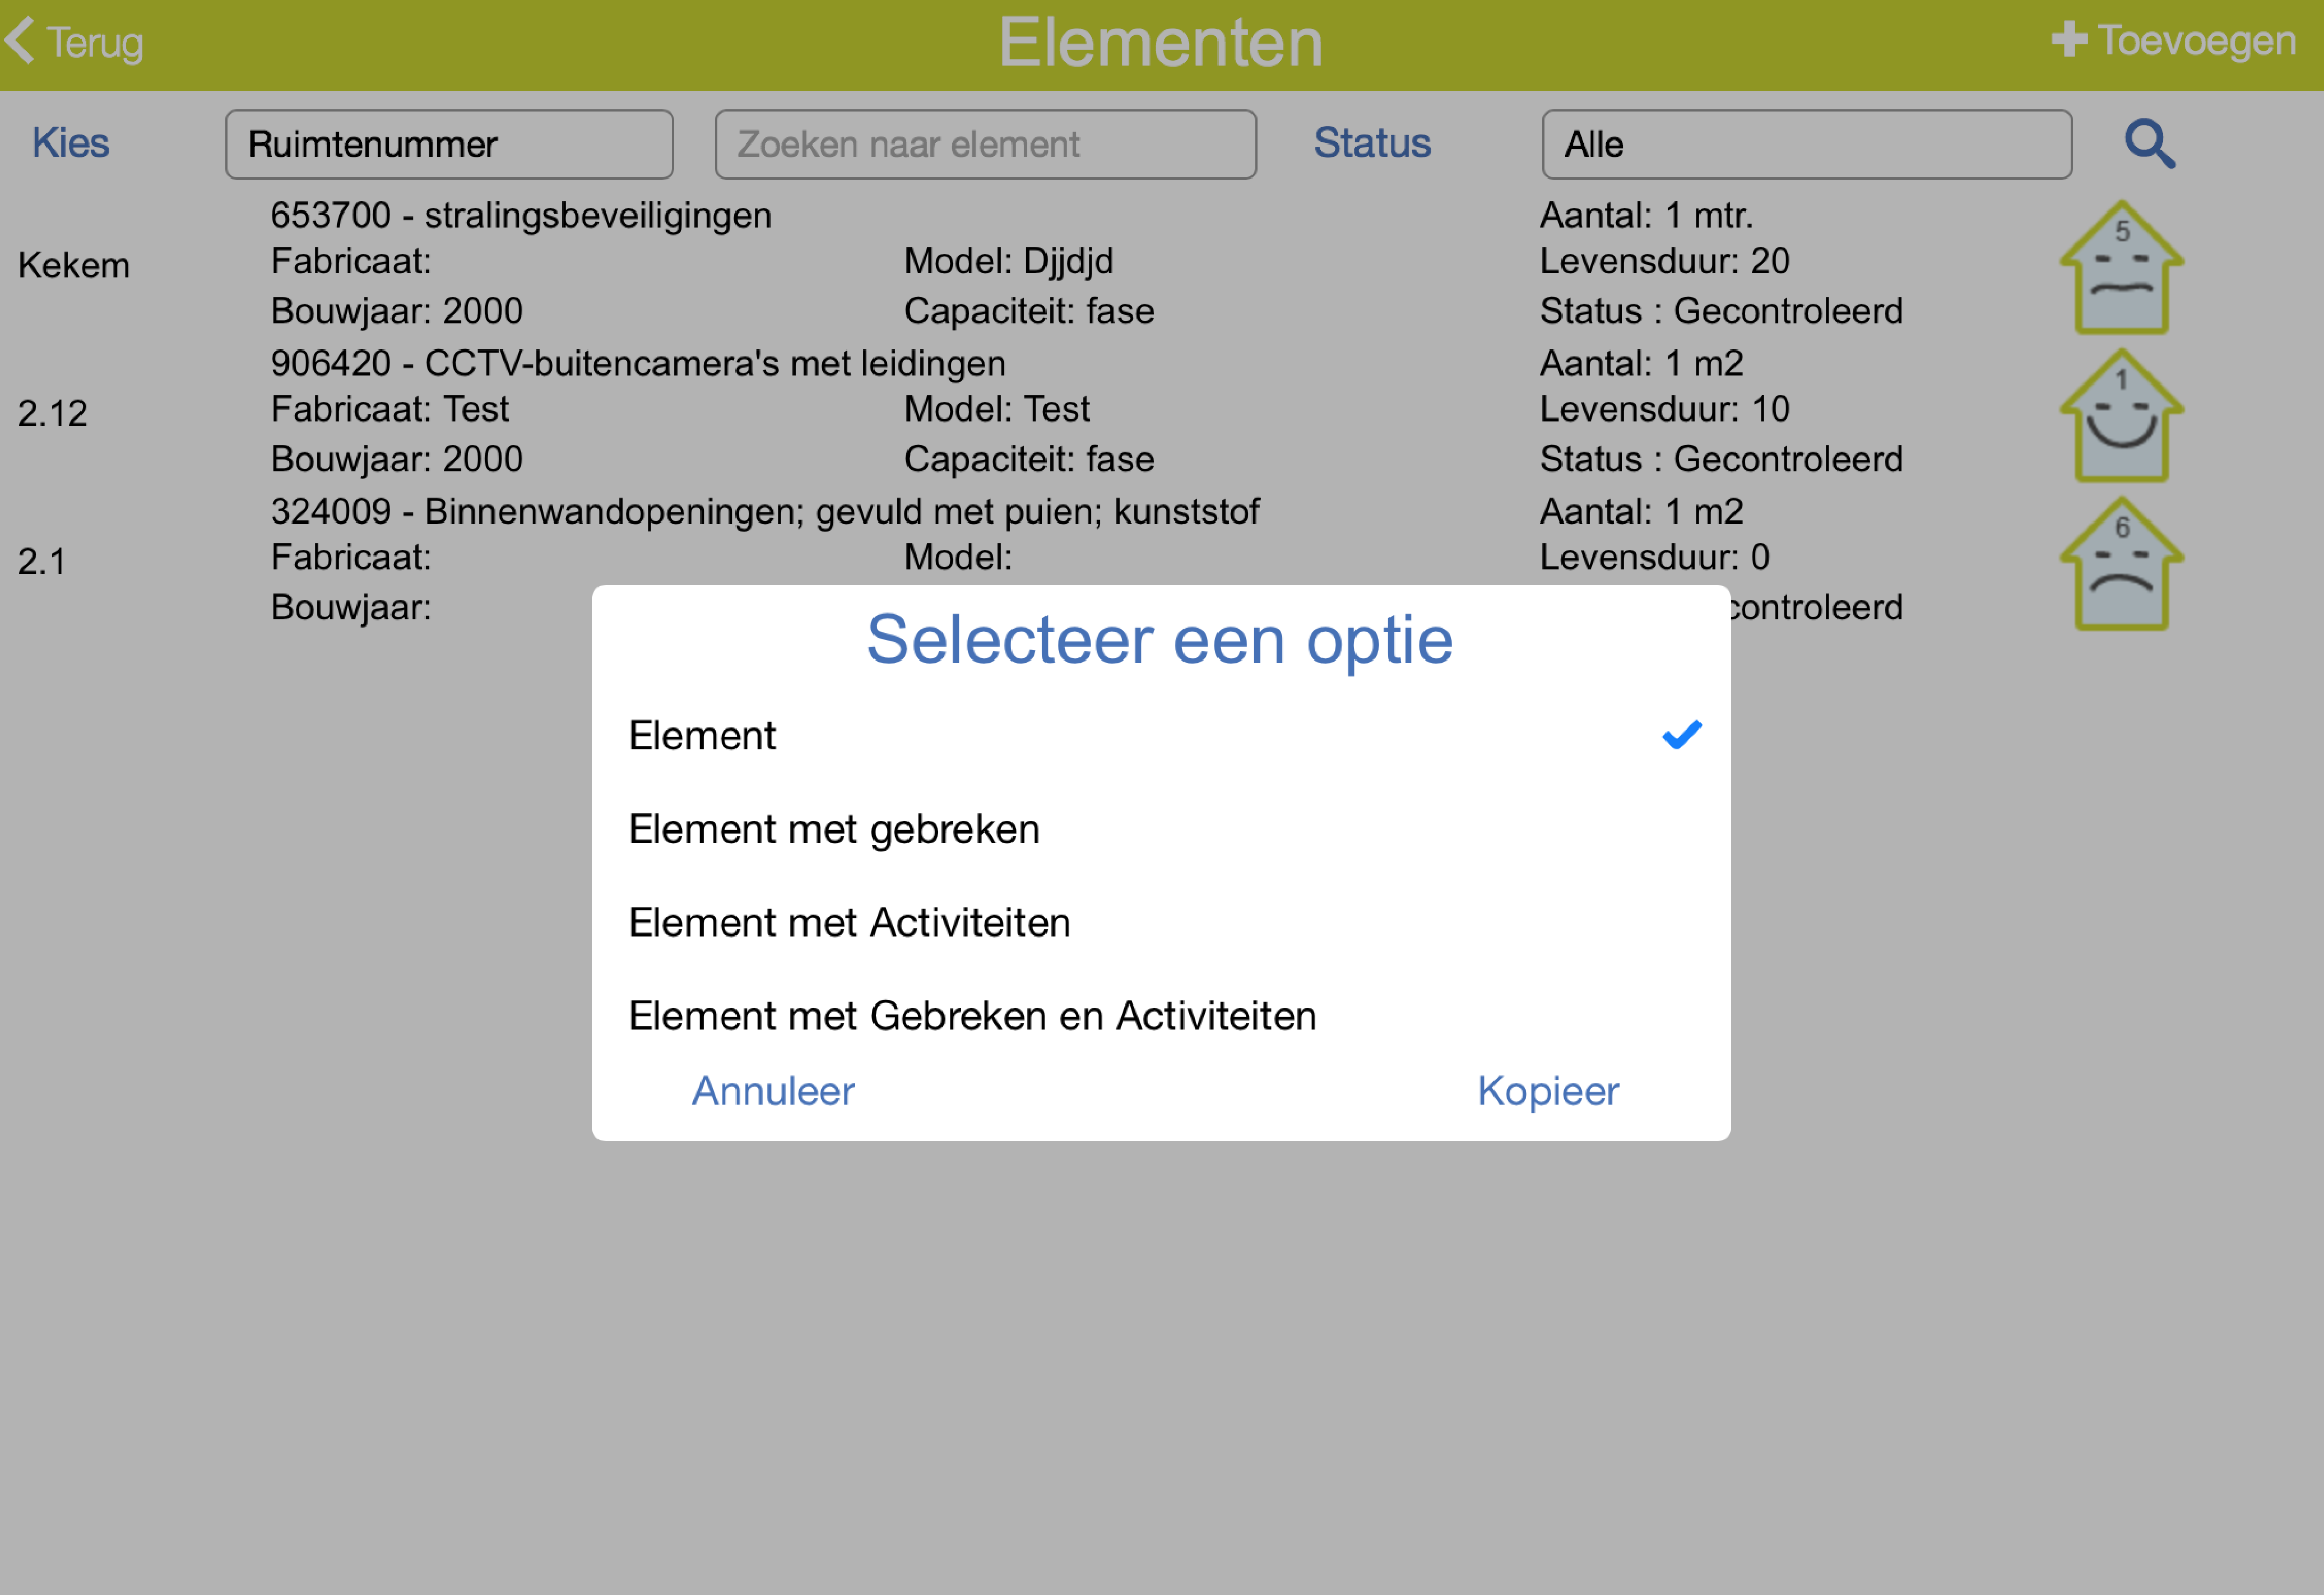Click the Annuleer button
This screenshot has width=2324, height=1595.
coord(773,1091)
